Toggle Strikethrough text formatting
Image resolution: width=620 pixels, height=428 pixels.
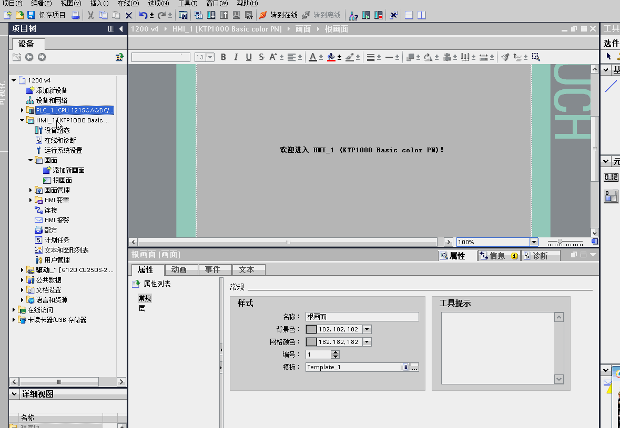(261, 57)
